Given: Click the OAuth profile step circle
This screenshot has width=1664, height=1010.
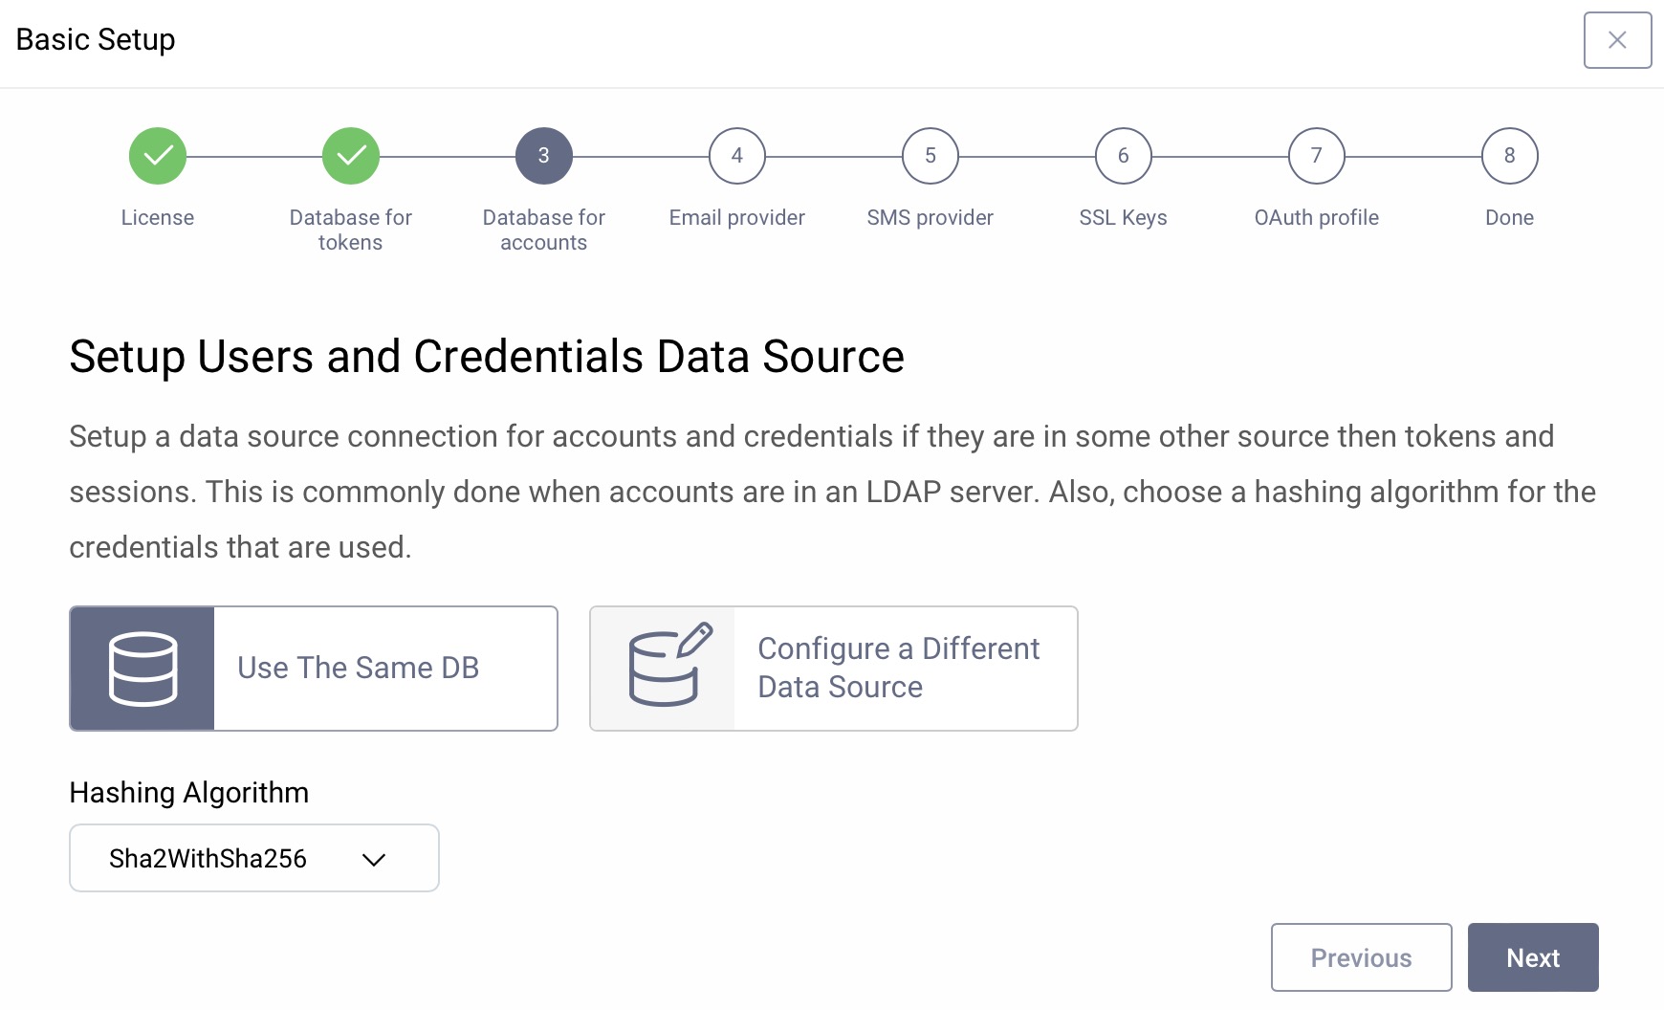Looking at the screenshot, I should 1316,155.
